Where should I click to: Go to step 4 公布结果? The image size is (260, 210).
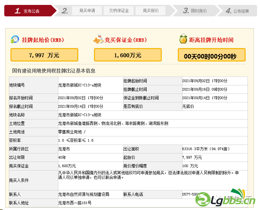tap(237, 11)
